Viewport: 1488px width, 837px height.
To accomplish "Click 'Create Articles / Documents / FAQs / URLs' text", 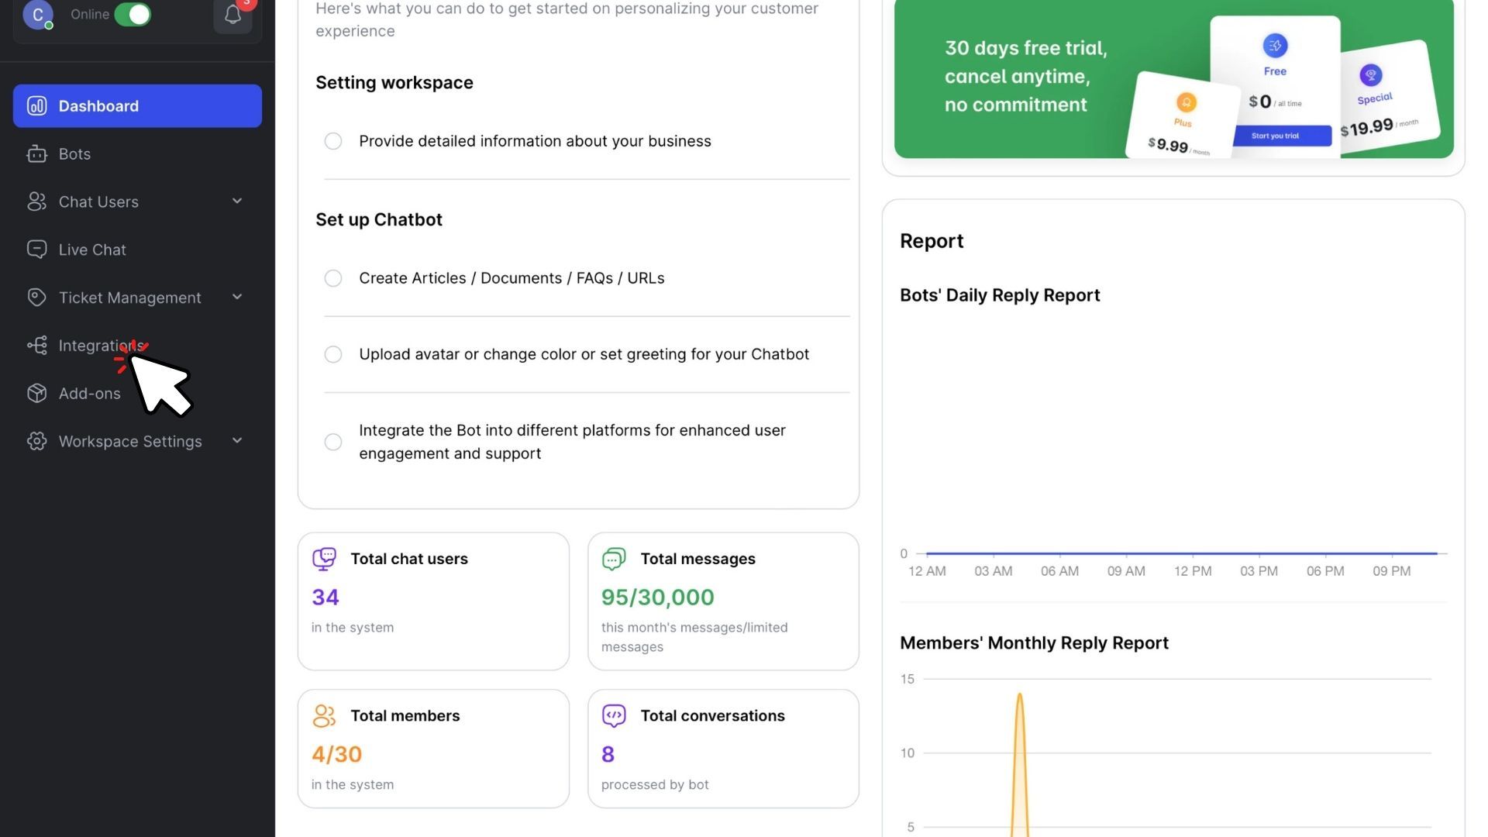I will (511, 278).
